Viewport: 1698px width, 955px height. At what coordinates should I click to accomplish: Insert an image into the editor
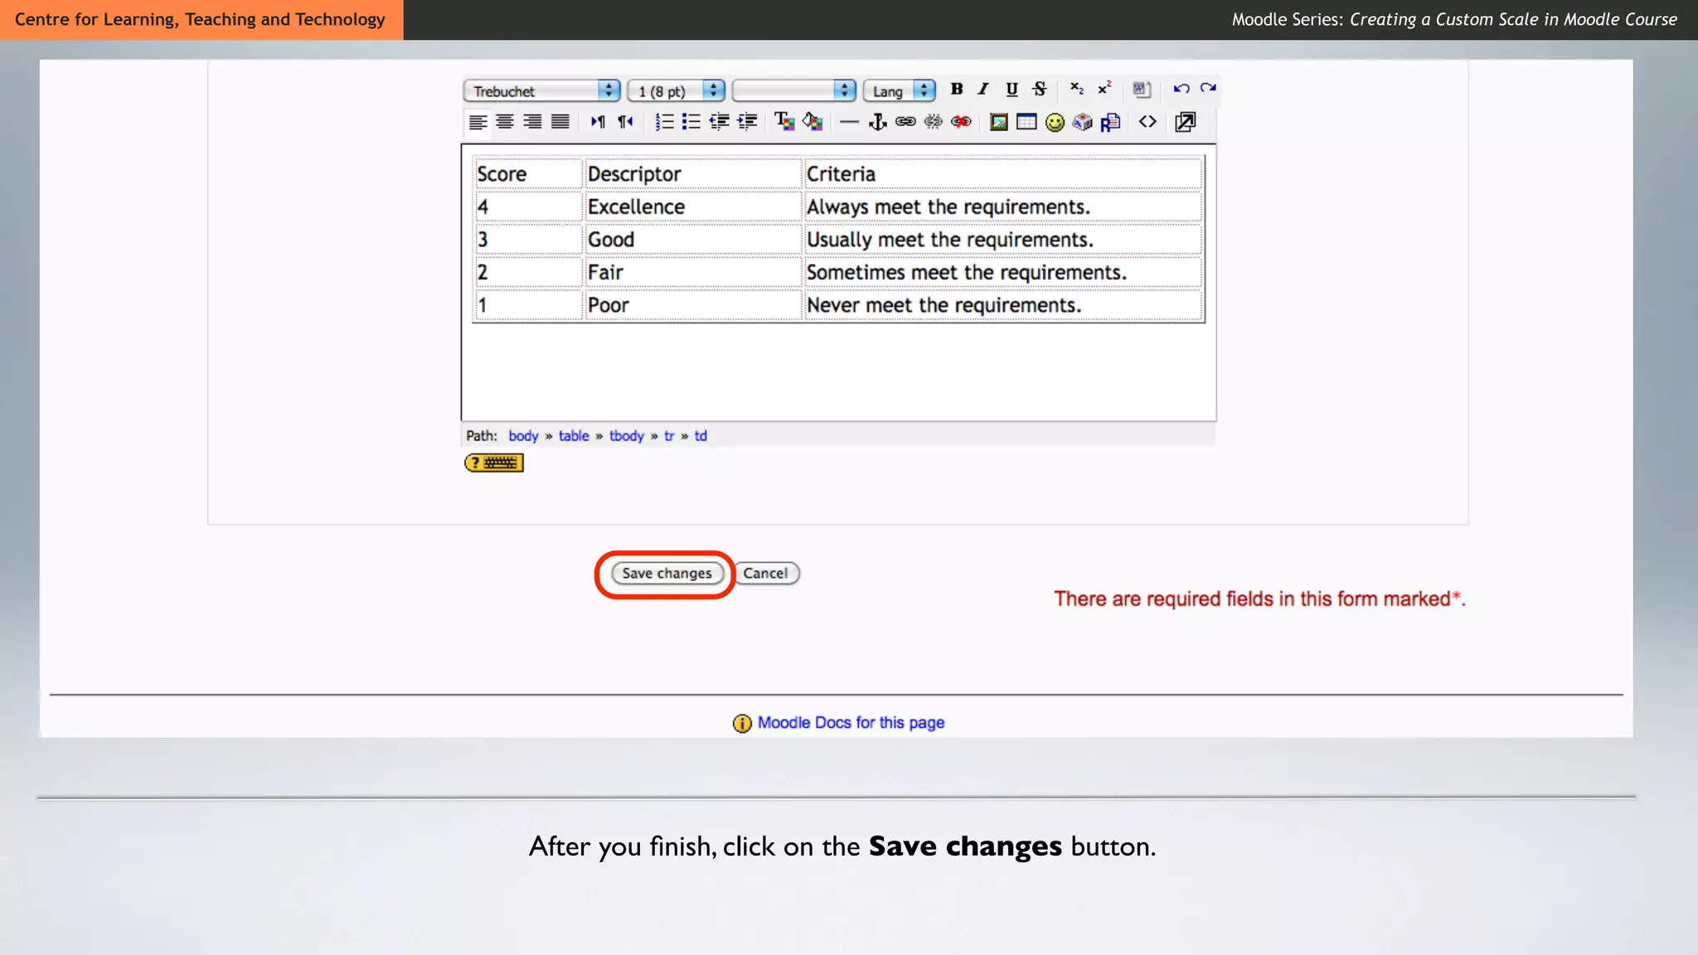[x=999, y=122]
